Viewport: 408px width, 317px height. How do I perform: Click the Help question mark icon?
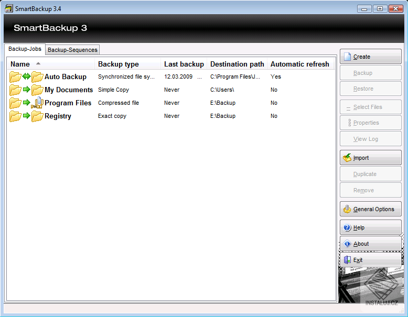[347, 227]
